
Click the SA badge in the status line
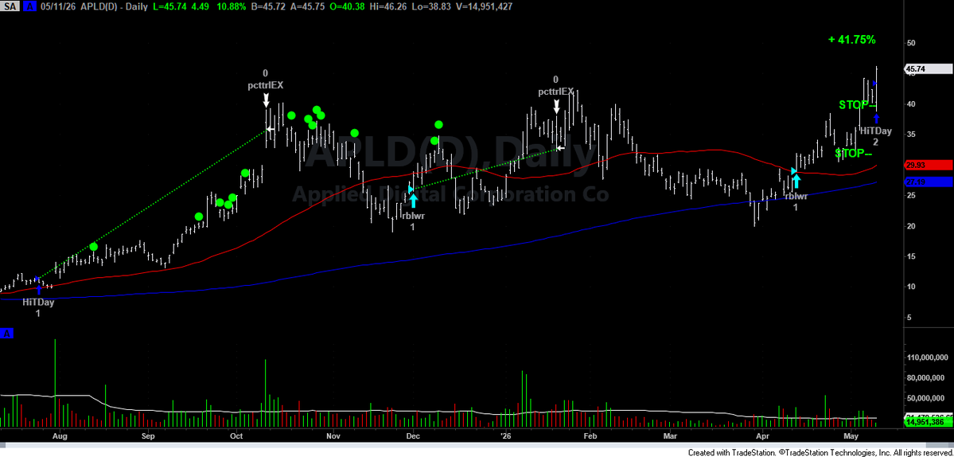click(8, 6)
